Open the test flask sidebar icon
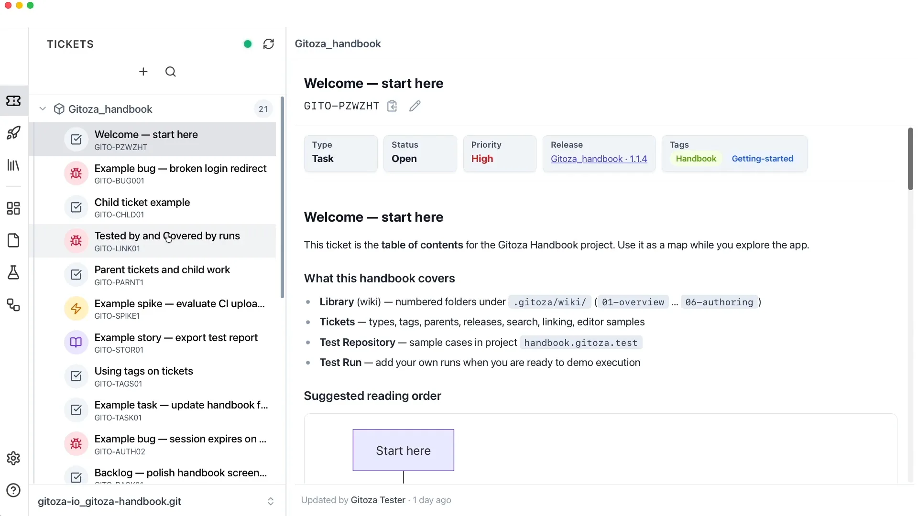This screenshot has height=516, width=918. point(13,273)
